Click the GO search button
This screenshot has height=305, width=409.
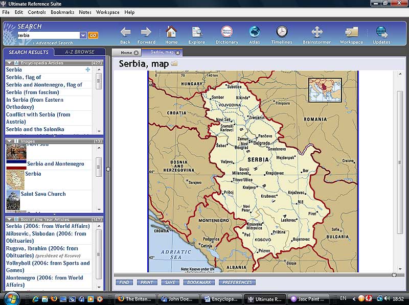pyautogui.click(x=93, y=35)
